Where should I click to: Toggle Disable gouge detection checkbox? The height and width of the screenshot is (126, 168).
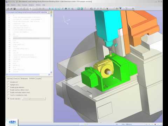click(8, 87)
